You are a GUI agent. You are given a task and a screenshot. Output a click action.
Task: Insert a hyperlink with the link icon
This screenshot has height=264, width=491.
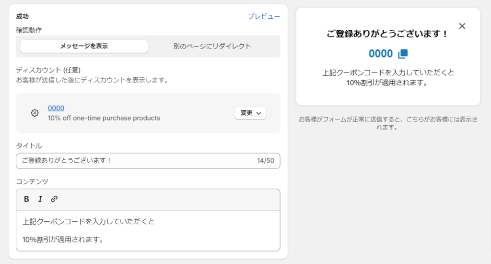click(x=54, y=199)
